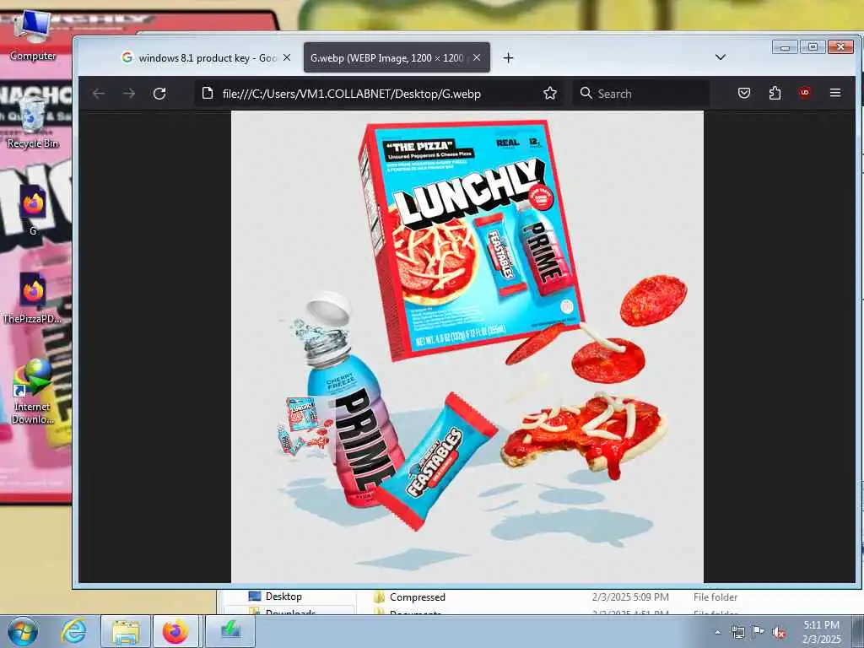This screenshot has height=648, width=864.
Task: Minimize the Firefox window
Action: coord(786,47)
